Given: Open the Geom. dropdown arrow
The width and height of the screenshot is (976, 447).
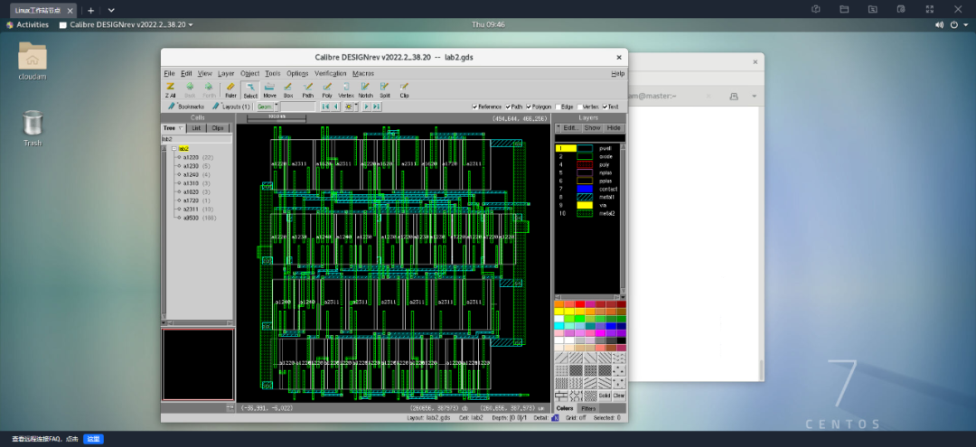Looking at the screenshot, I should [x=276, y=107].
